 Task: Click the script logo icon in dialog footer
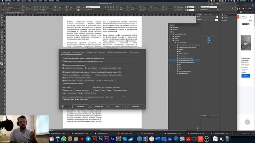[x=63, y=106]
